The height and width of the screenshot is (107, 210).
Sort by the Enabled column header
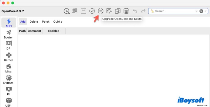coord(54,31)
